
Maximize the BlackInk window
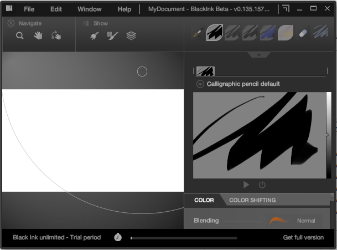[313, 8]
